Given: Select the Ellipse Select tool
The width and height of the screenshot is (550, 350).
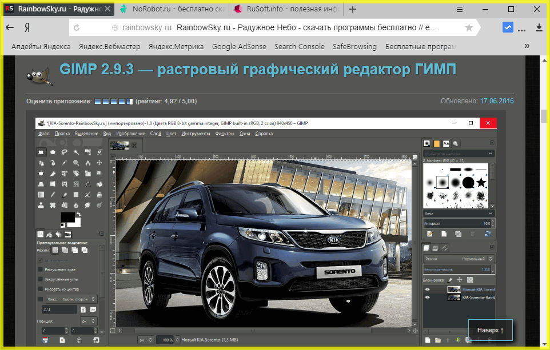Looking at the screenshot, I should point(53,152).
